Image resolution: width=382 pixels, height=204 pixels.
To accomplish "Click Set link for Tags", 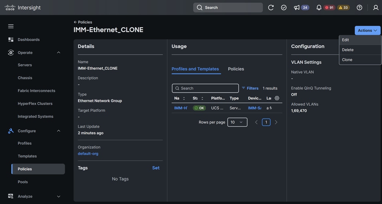I will click(x=156, y=168).
